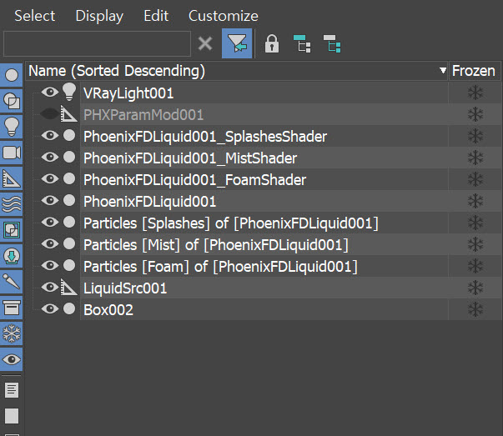Hide PhoenixFDLiquid001_MistShader via eye icon
Screen dimensions: 503x436
50,157
